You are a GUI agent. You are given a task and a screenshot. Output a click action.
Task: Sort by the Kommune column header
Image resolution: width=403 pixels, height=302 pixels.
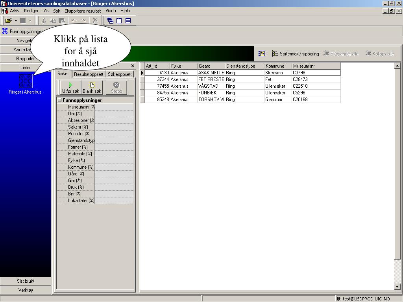pos(278,66)
